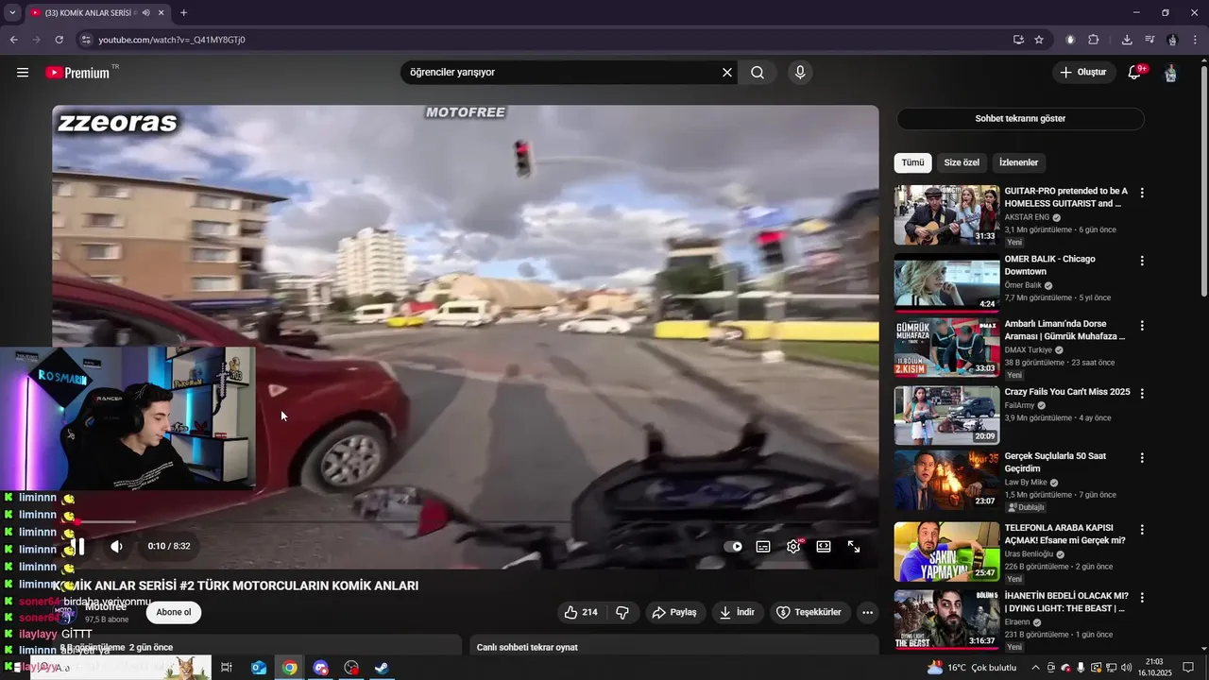This screenshot has height=680, width=1209.
Task: Click the Teşekkürler thanks button
Action: [x=809, y=612]
